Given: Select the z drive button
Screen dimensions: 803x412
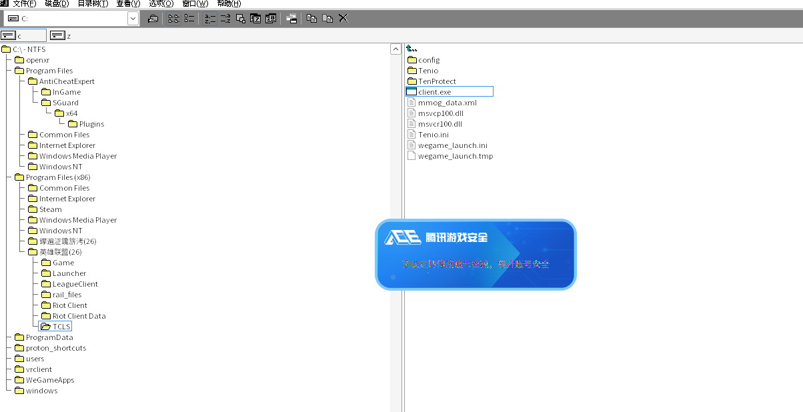Looking at the screenshot, I should pos(61,35).
